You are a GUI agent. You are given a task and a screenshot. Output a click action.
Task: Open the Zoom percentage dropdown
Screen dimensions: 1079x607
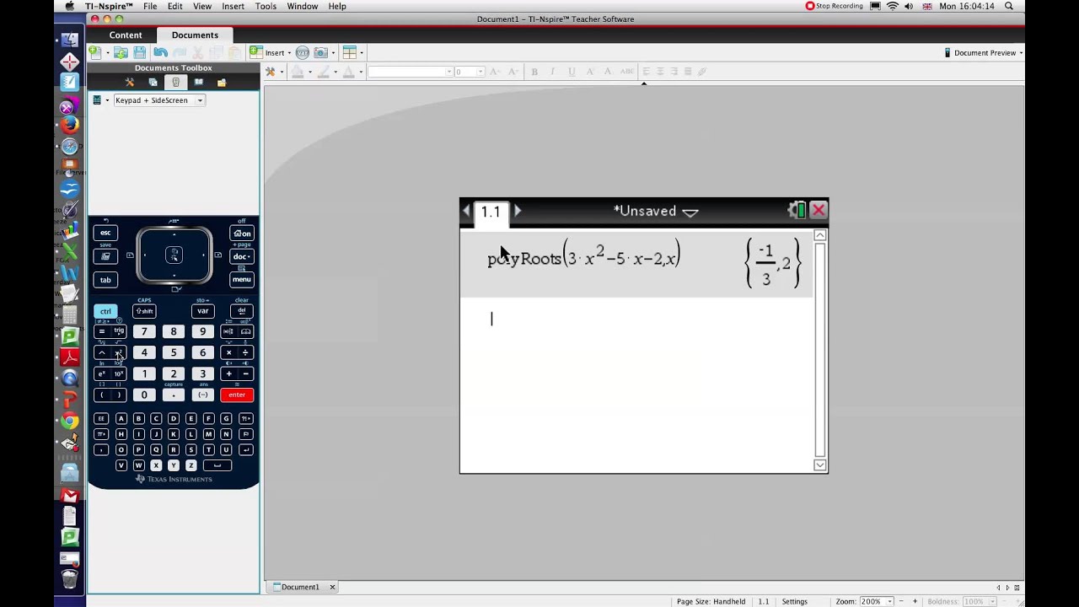pos(889,601)
